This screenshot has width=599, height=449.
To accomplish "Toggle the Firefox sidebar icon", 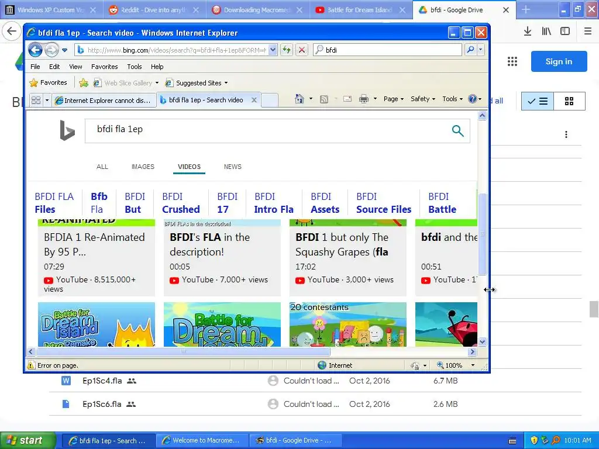I will coord(565,32).
